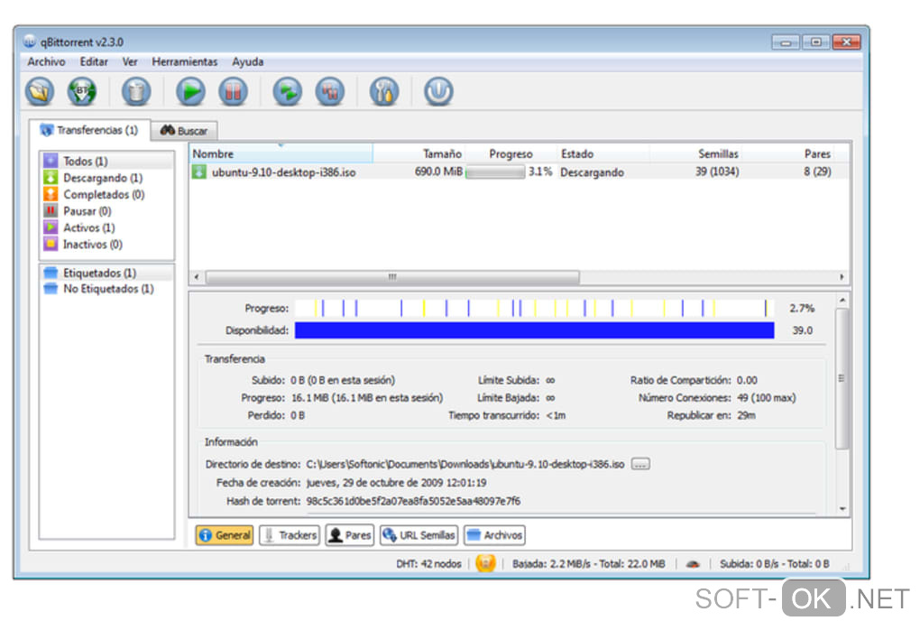Resume all torrents from the toolbar
Screen dimensions: 920x621
(288, 91)
